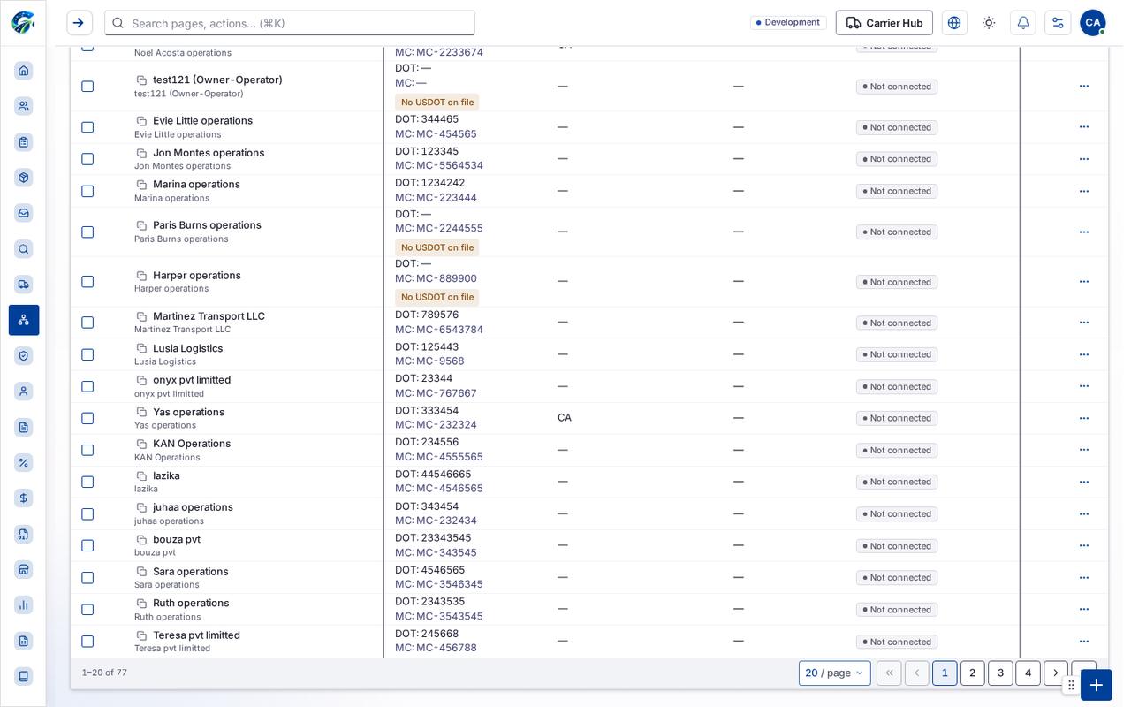1131x707 pixels.
Task: Focus the search pages and actions field
Action: pos(290,23)
